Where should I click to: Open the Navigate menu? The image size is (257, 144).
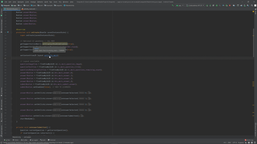click(21, 2)
